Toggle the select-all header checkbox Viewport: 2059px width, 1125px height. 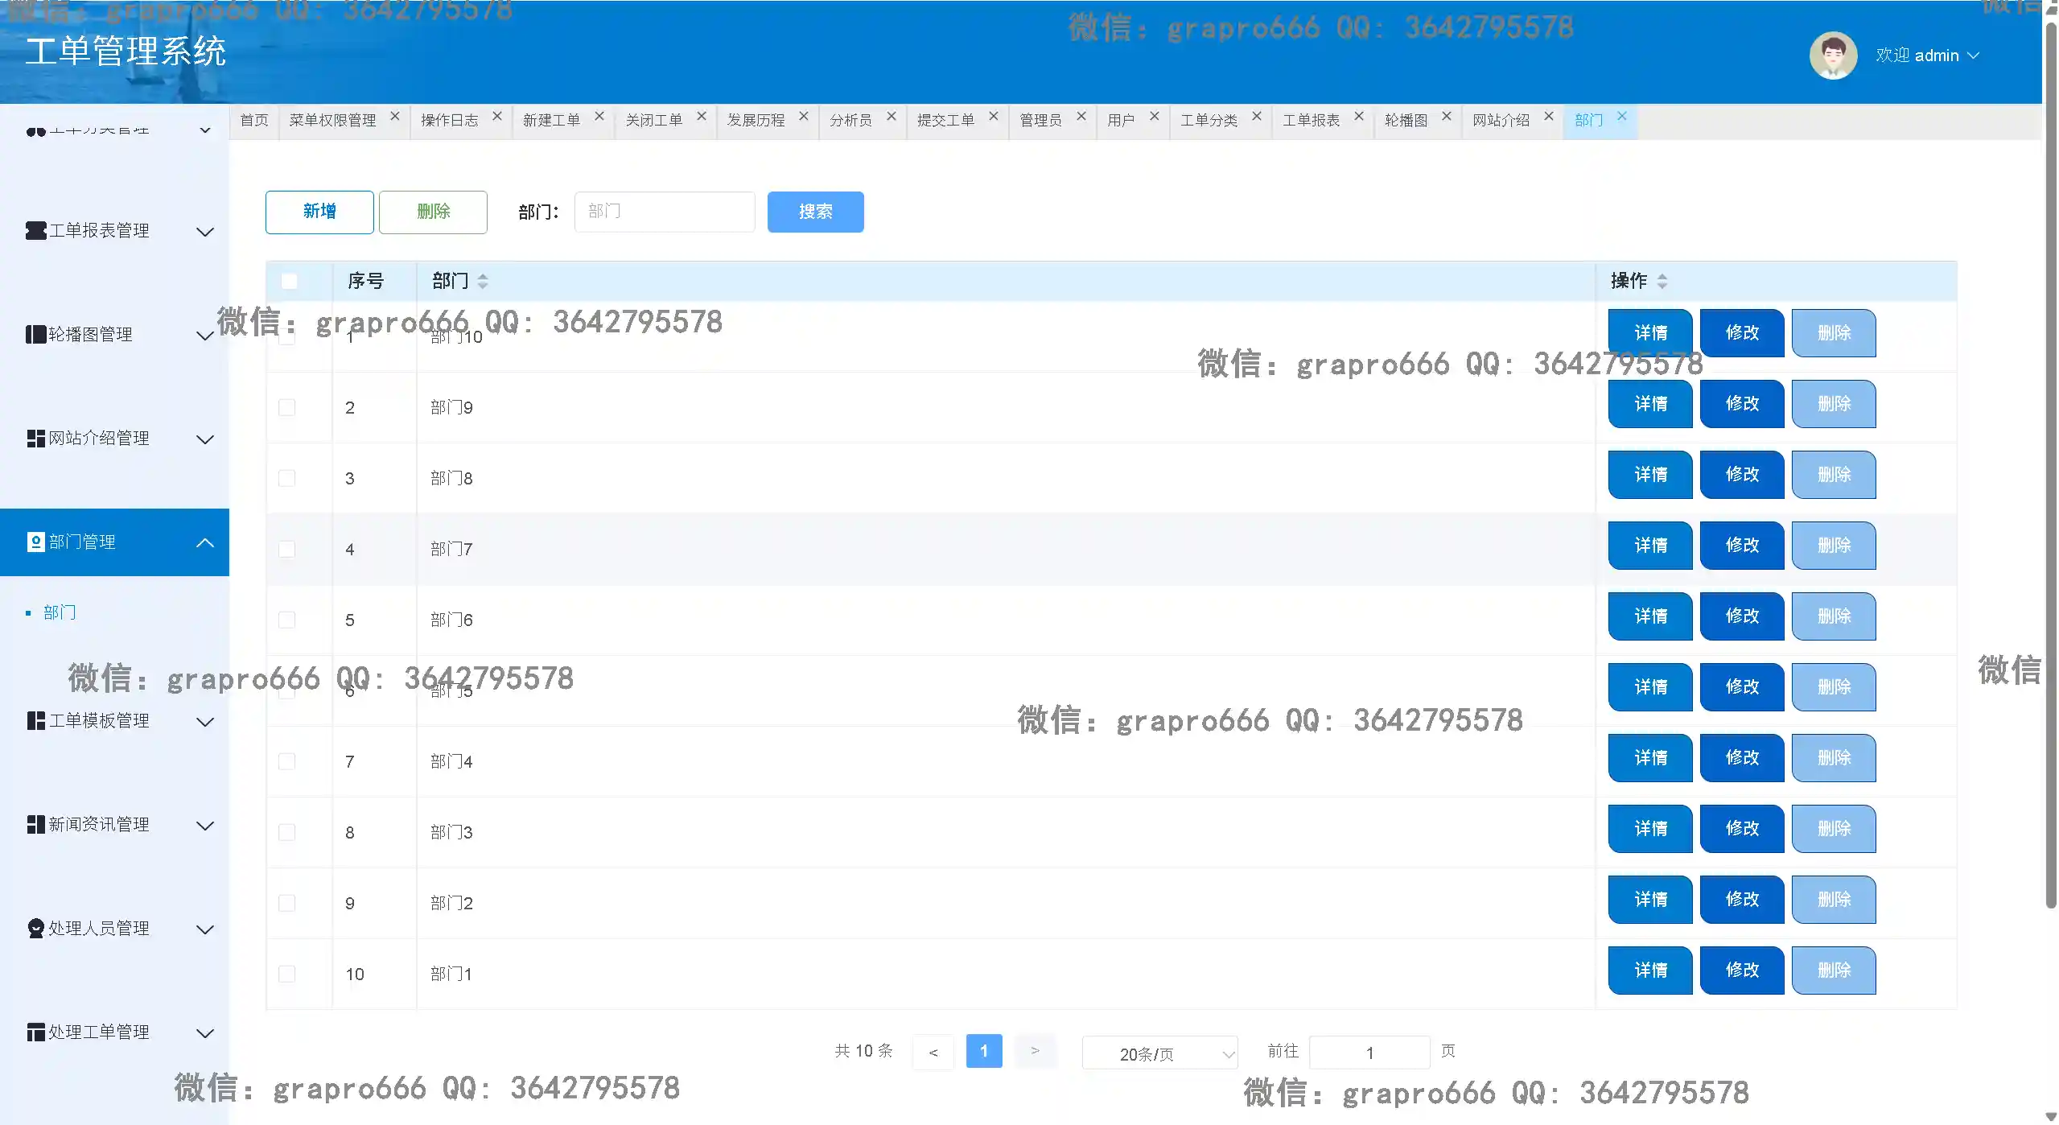point(289,281)
